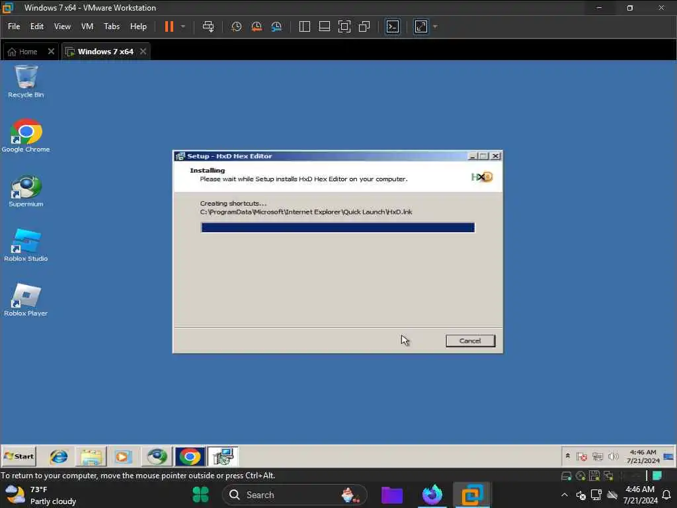Open the VMware File menu
The width and height of the screenshot is (677, 508).
click(14, 26)
